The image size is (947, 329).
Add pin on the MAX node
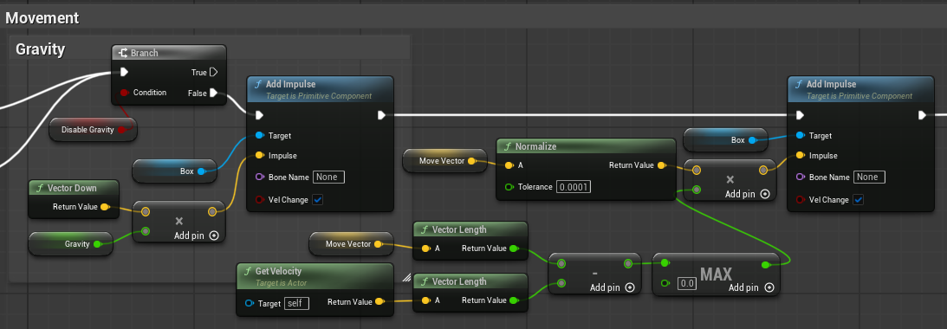tap(751, 287)
